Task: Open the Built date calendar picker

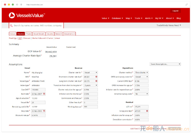Action: coord(44,94)
